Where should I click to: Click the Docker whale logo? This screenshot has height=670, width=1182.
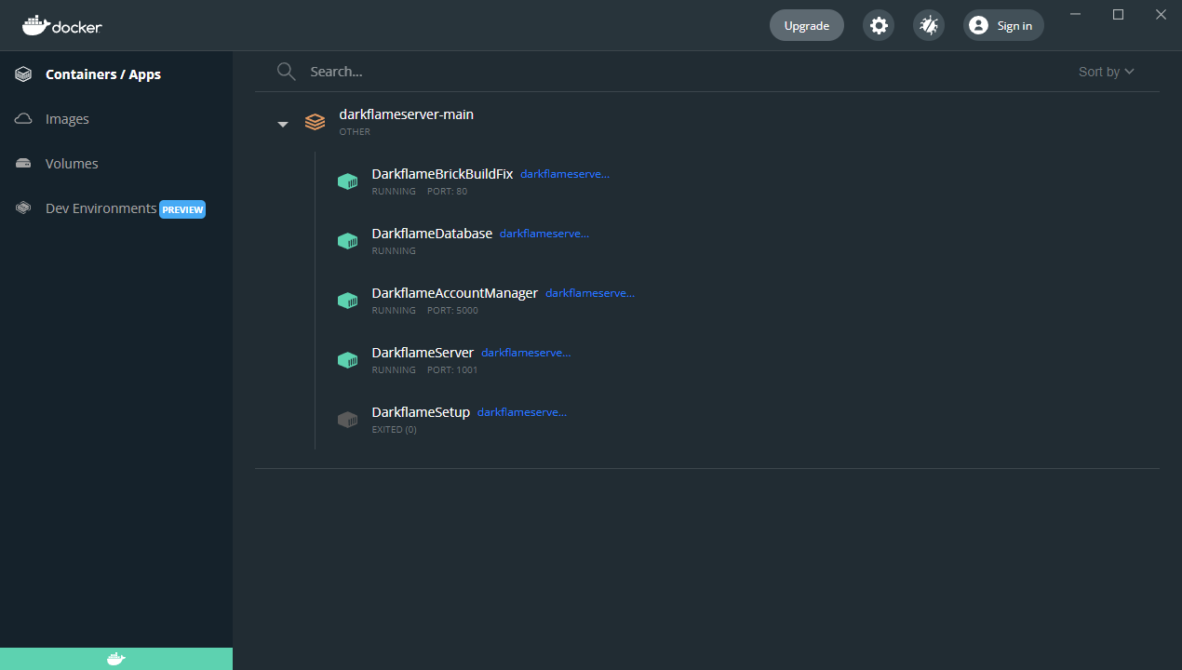(33, 25)
